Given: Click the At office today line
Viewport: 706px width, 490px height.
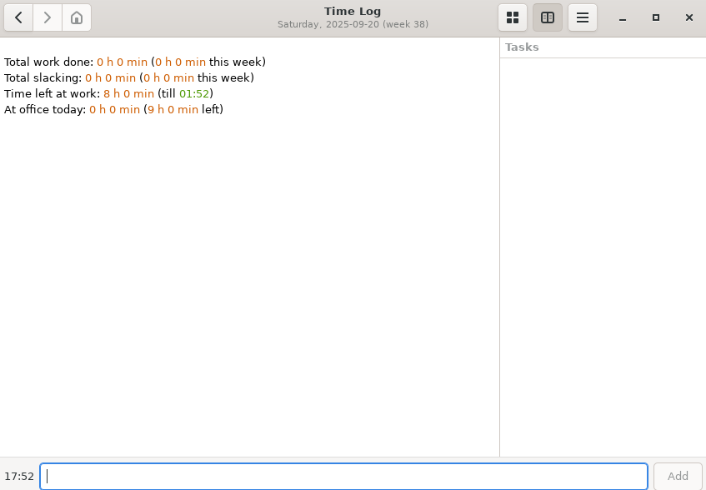Looking at the screenshot, I should click(113, 109).
